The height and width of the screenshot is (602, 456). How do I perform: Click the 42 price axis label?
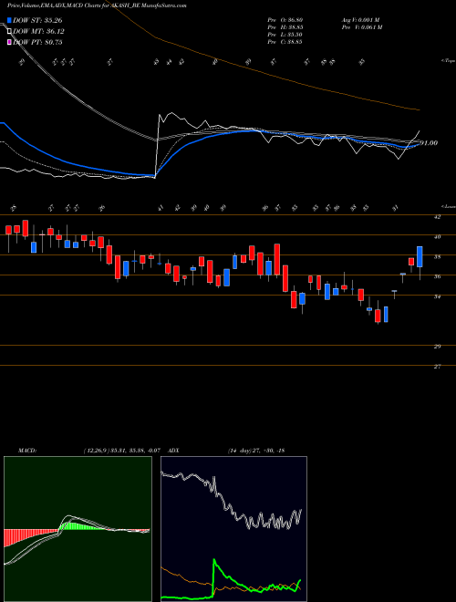pos(438,217)
